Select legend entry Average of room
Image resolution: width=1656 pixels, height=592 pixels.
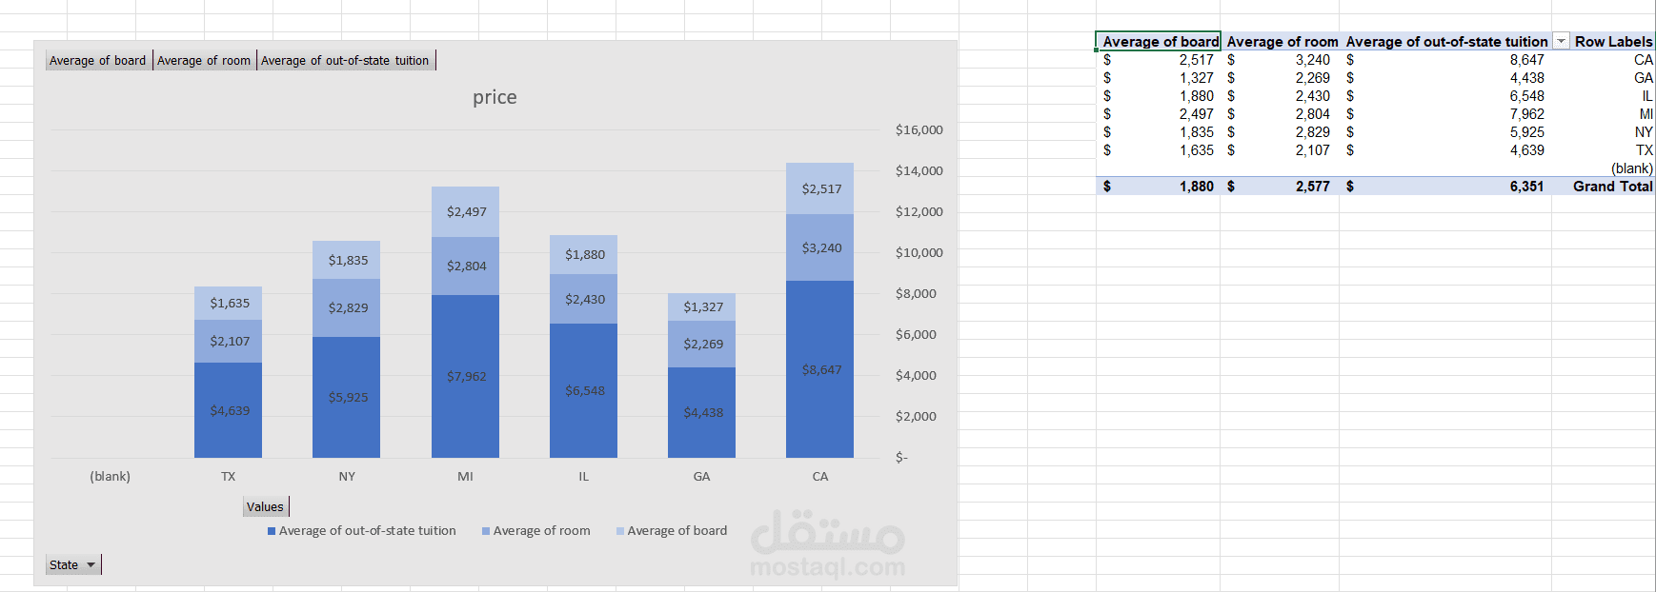(x=536, y=531)
